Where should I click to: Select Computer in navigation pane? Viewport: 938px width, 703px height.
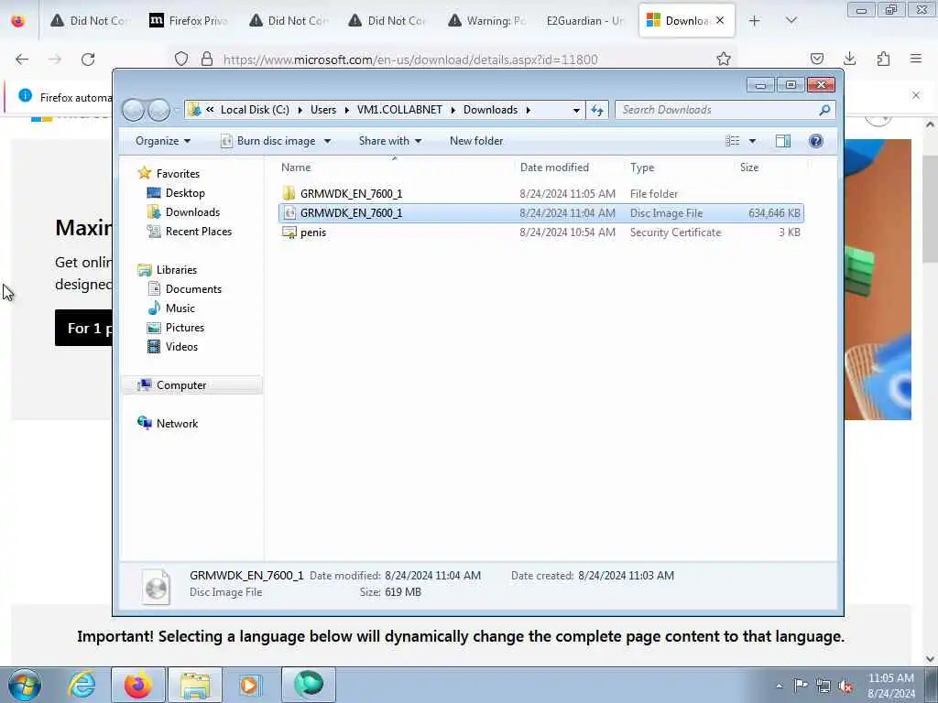(191, 385)
